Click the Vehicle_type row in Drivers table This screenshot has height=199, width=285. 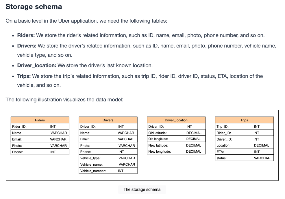tap(108, 158)
